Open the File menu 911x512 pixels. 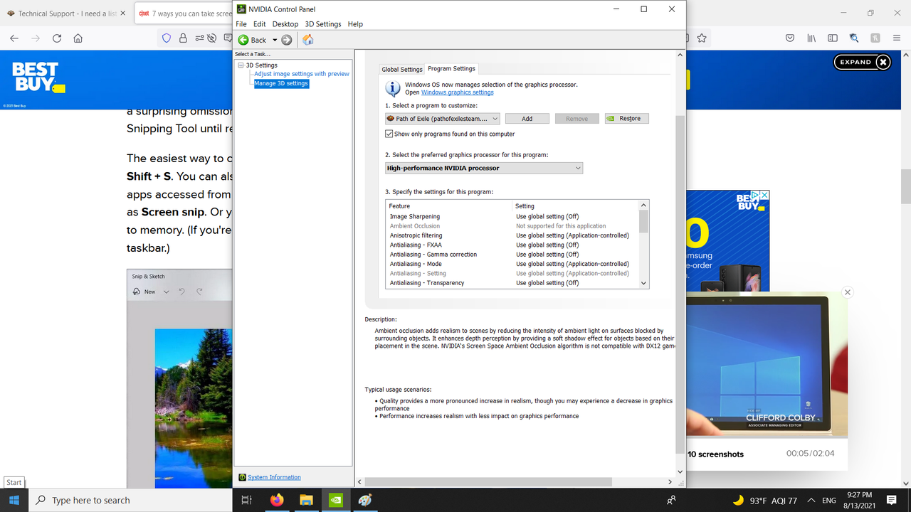coord(241,24)
